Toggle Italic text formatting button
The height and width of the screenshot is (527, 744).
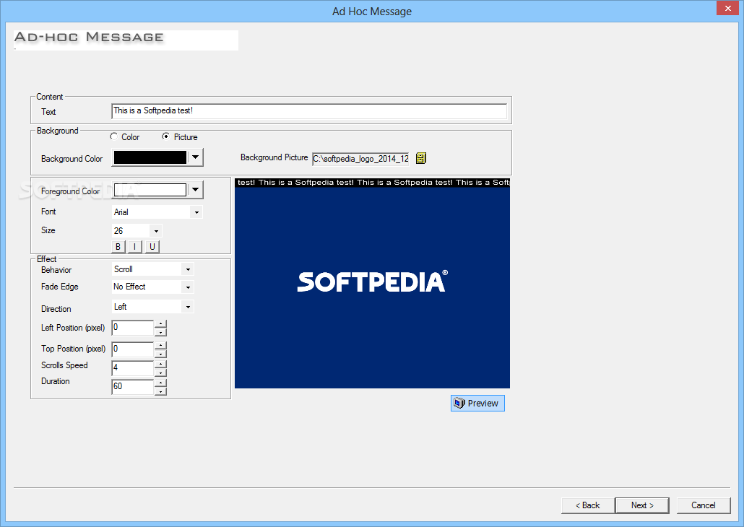coord(135,247)
